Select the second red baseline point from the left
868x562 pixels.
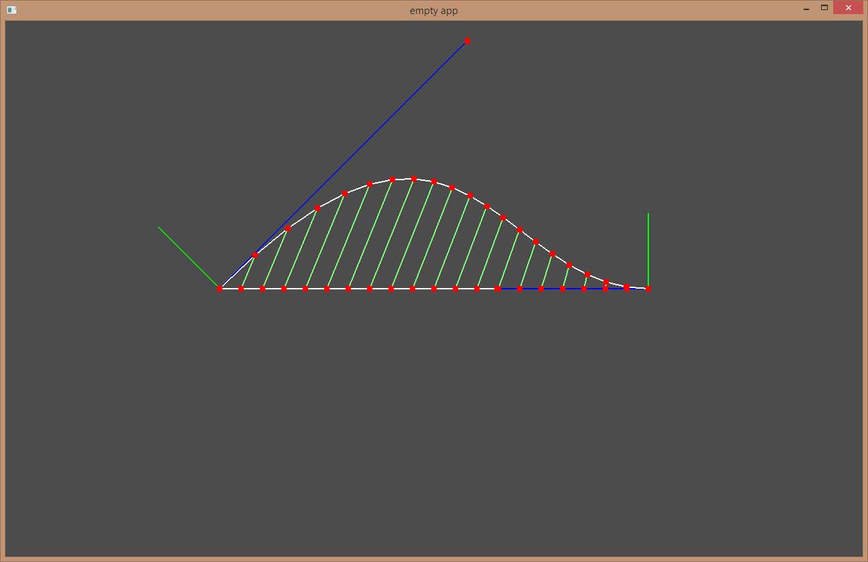tap(241, 289)
